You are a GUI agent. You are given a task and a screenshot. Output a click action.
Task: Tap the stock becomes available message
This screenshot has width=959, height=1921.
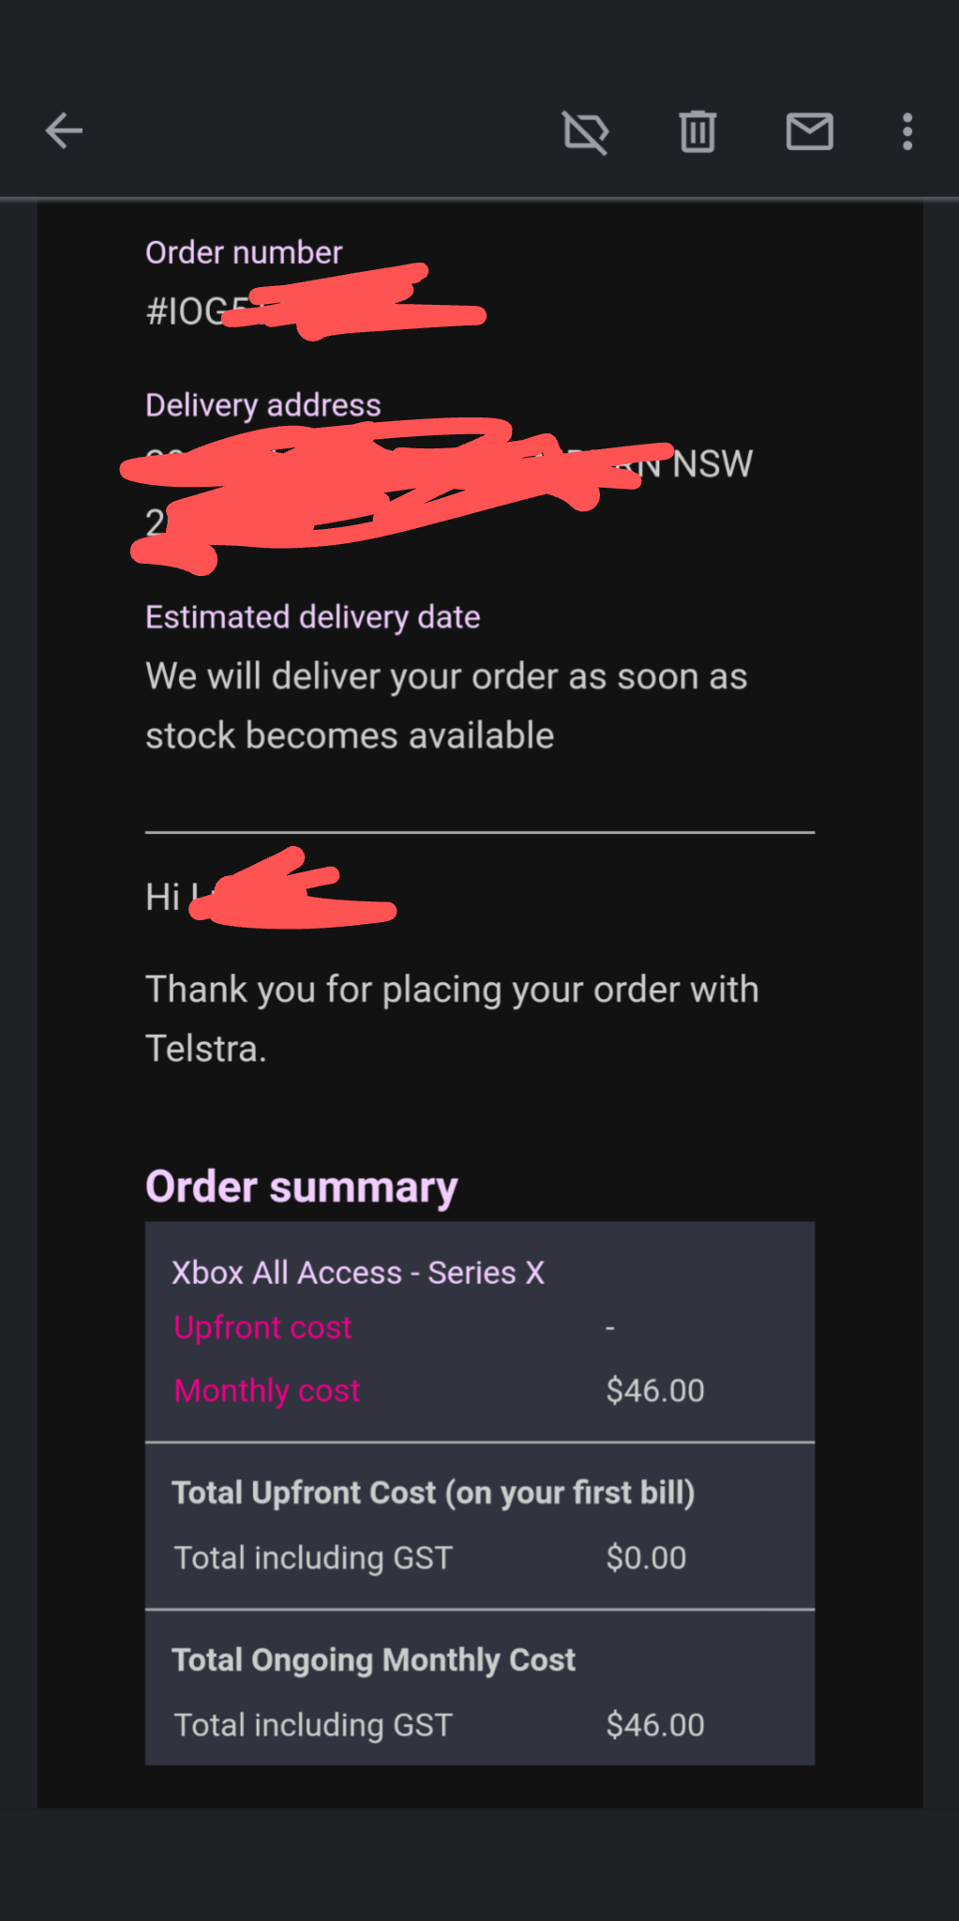(x=446, y=705)
